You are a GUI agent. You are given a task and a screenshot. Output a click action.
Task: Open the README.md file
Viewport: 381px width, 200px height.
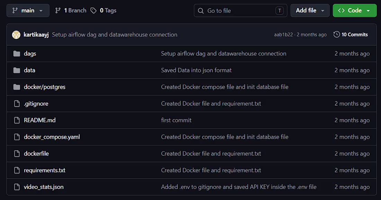coord(39,120)
